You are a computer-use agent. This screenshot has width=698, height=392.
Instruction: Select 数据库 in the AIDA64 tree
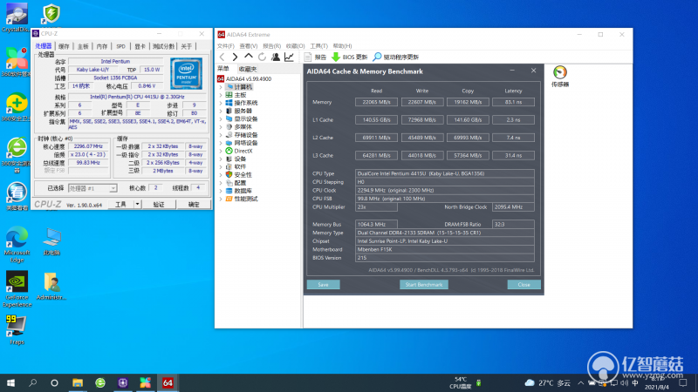point(243,191)
